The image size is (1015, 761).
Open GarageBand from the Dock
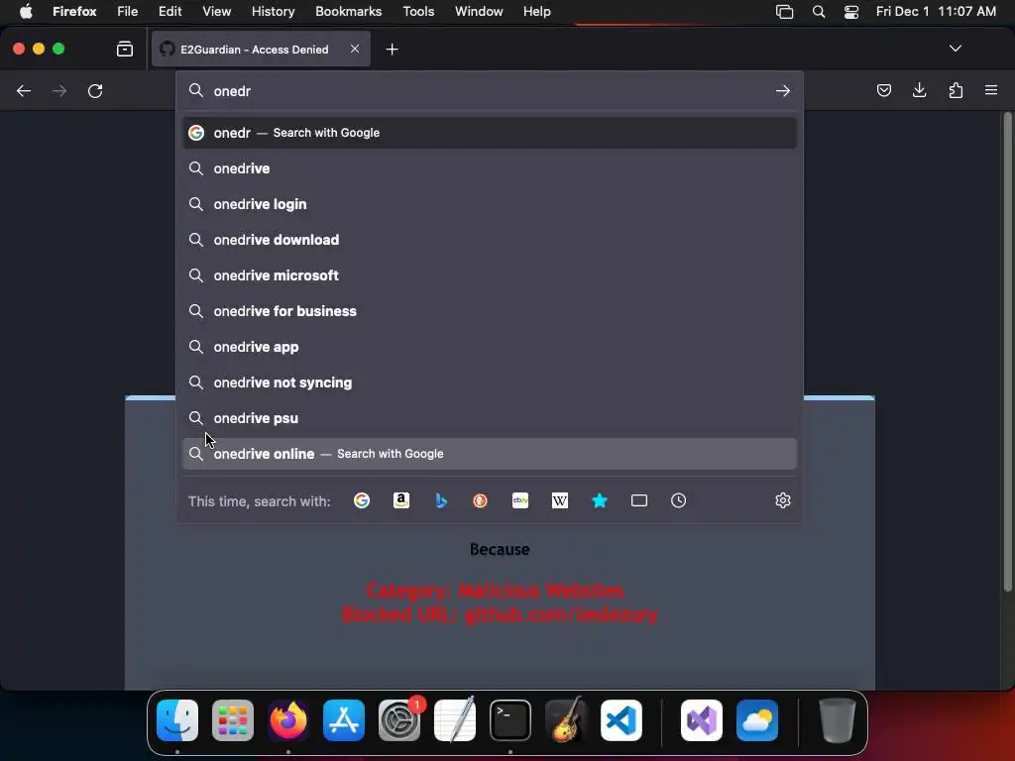(x=566, y=720)
